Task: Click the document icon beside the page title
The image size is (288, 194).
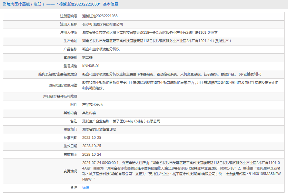Action: 4,4
